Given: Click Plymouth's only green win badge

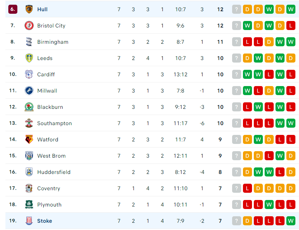Looking at the screenshot, I should tap(269, 205).
